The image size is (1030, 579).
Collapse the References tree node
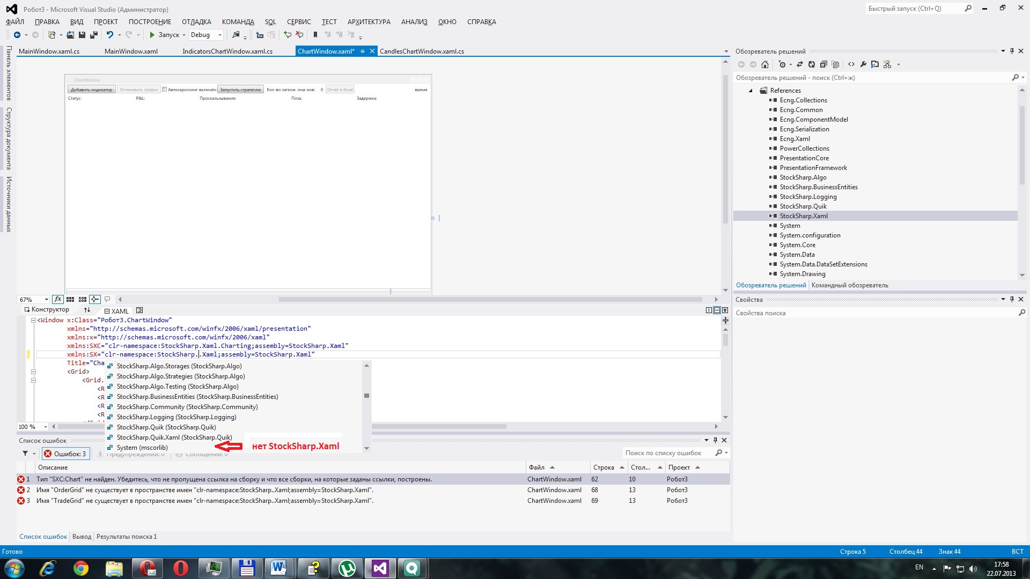pyautogui.click(x=751, y=91)
